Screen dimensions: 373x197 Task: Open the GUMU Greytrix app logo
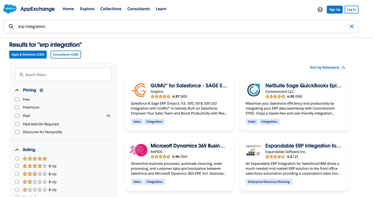pyautogui.click(x=138, y=90)
